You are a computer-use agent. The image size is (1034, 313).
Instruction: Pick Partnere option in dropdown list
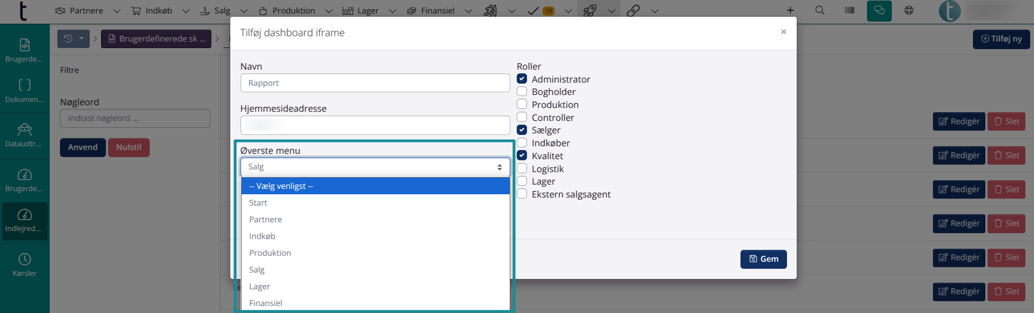click(x=266, y=220)
